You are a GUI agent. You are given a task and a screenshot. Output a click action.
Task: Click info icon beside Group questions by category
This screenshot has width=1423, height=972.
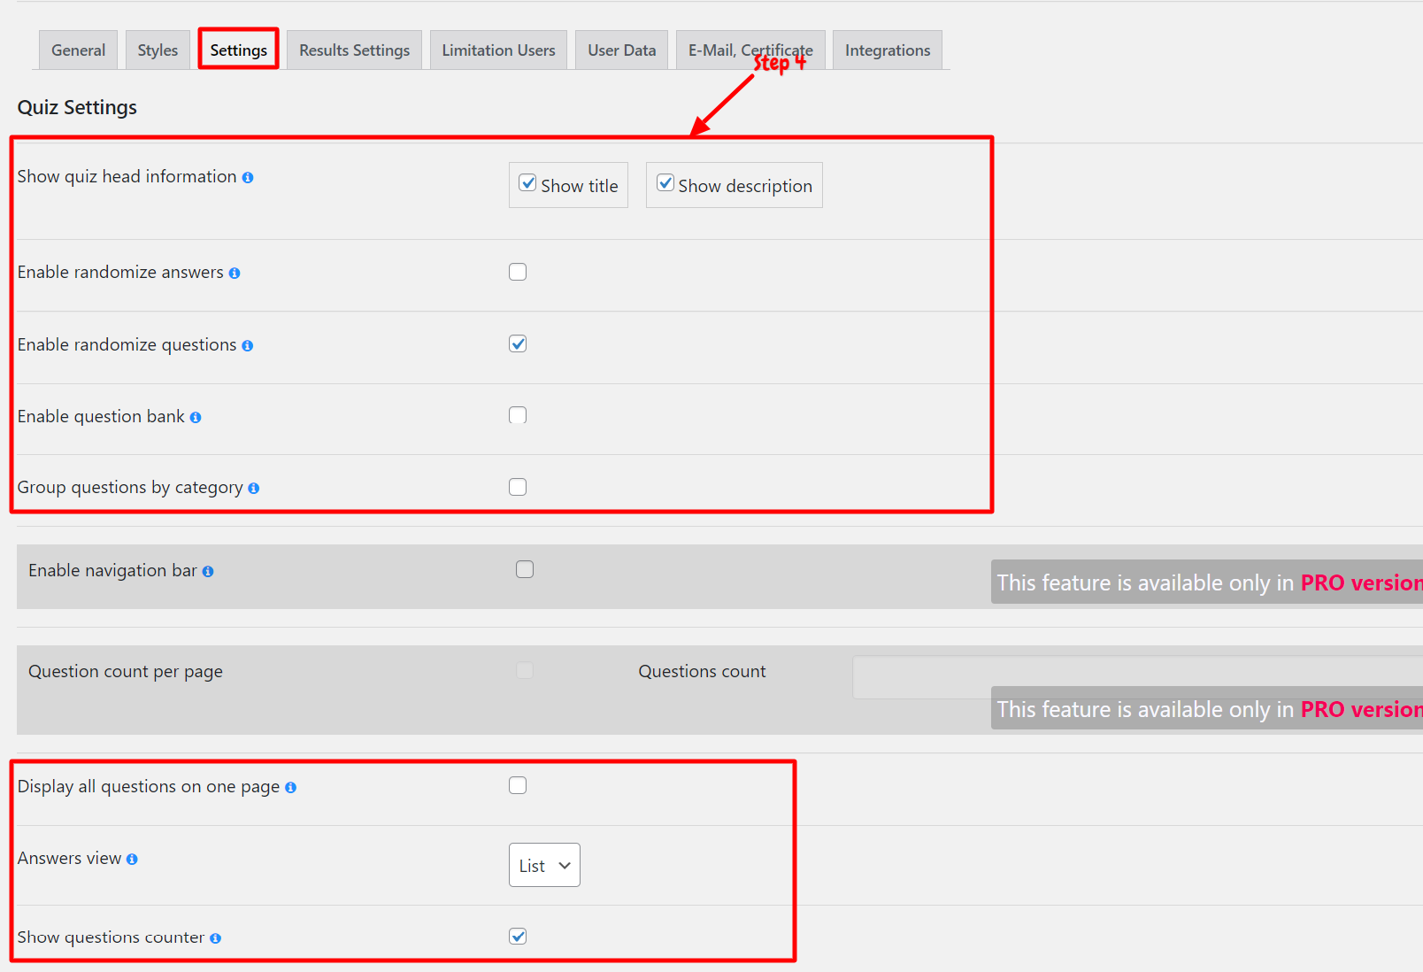click(x=254, y=489)
